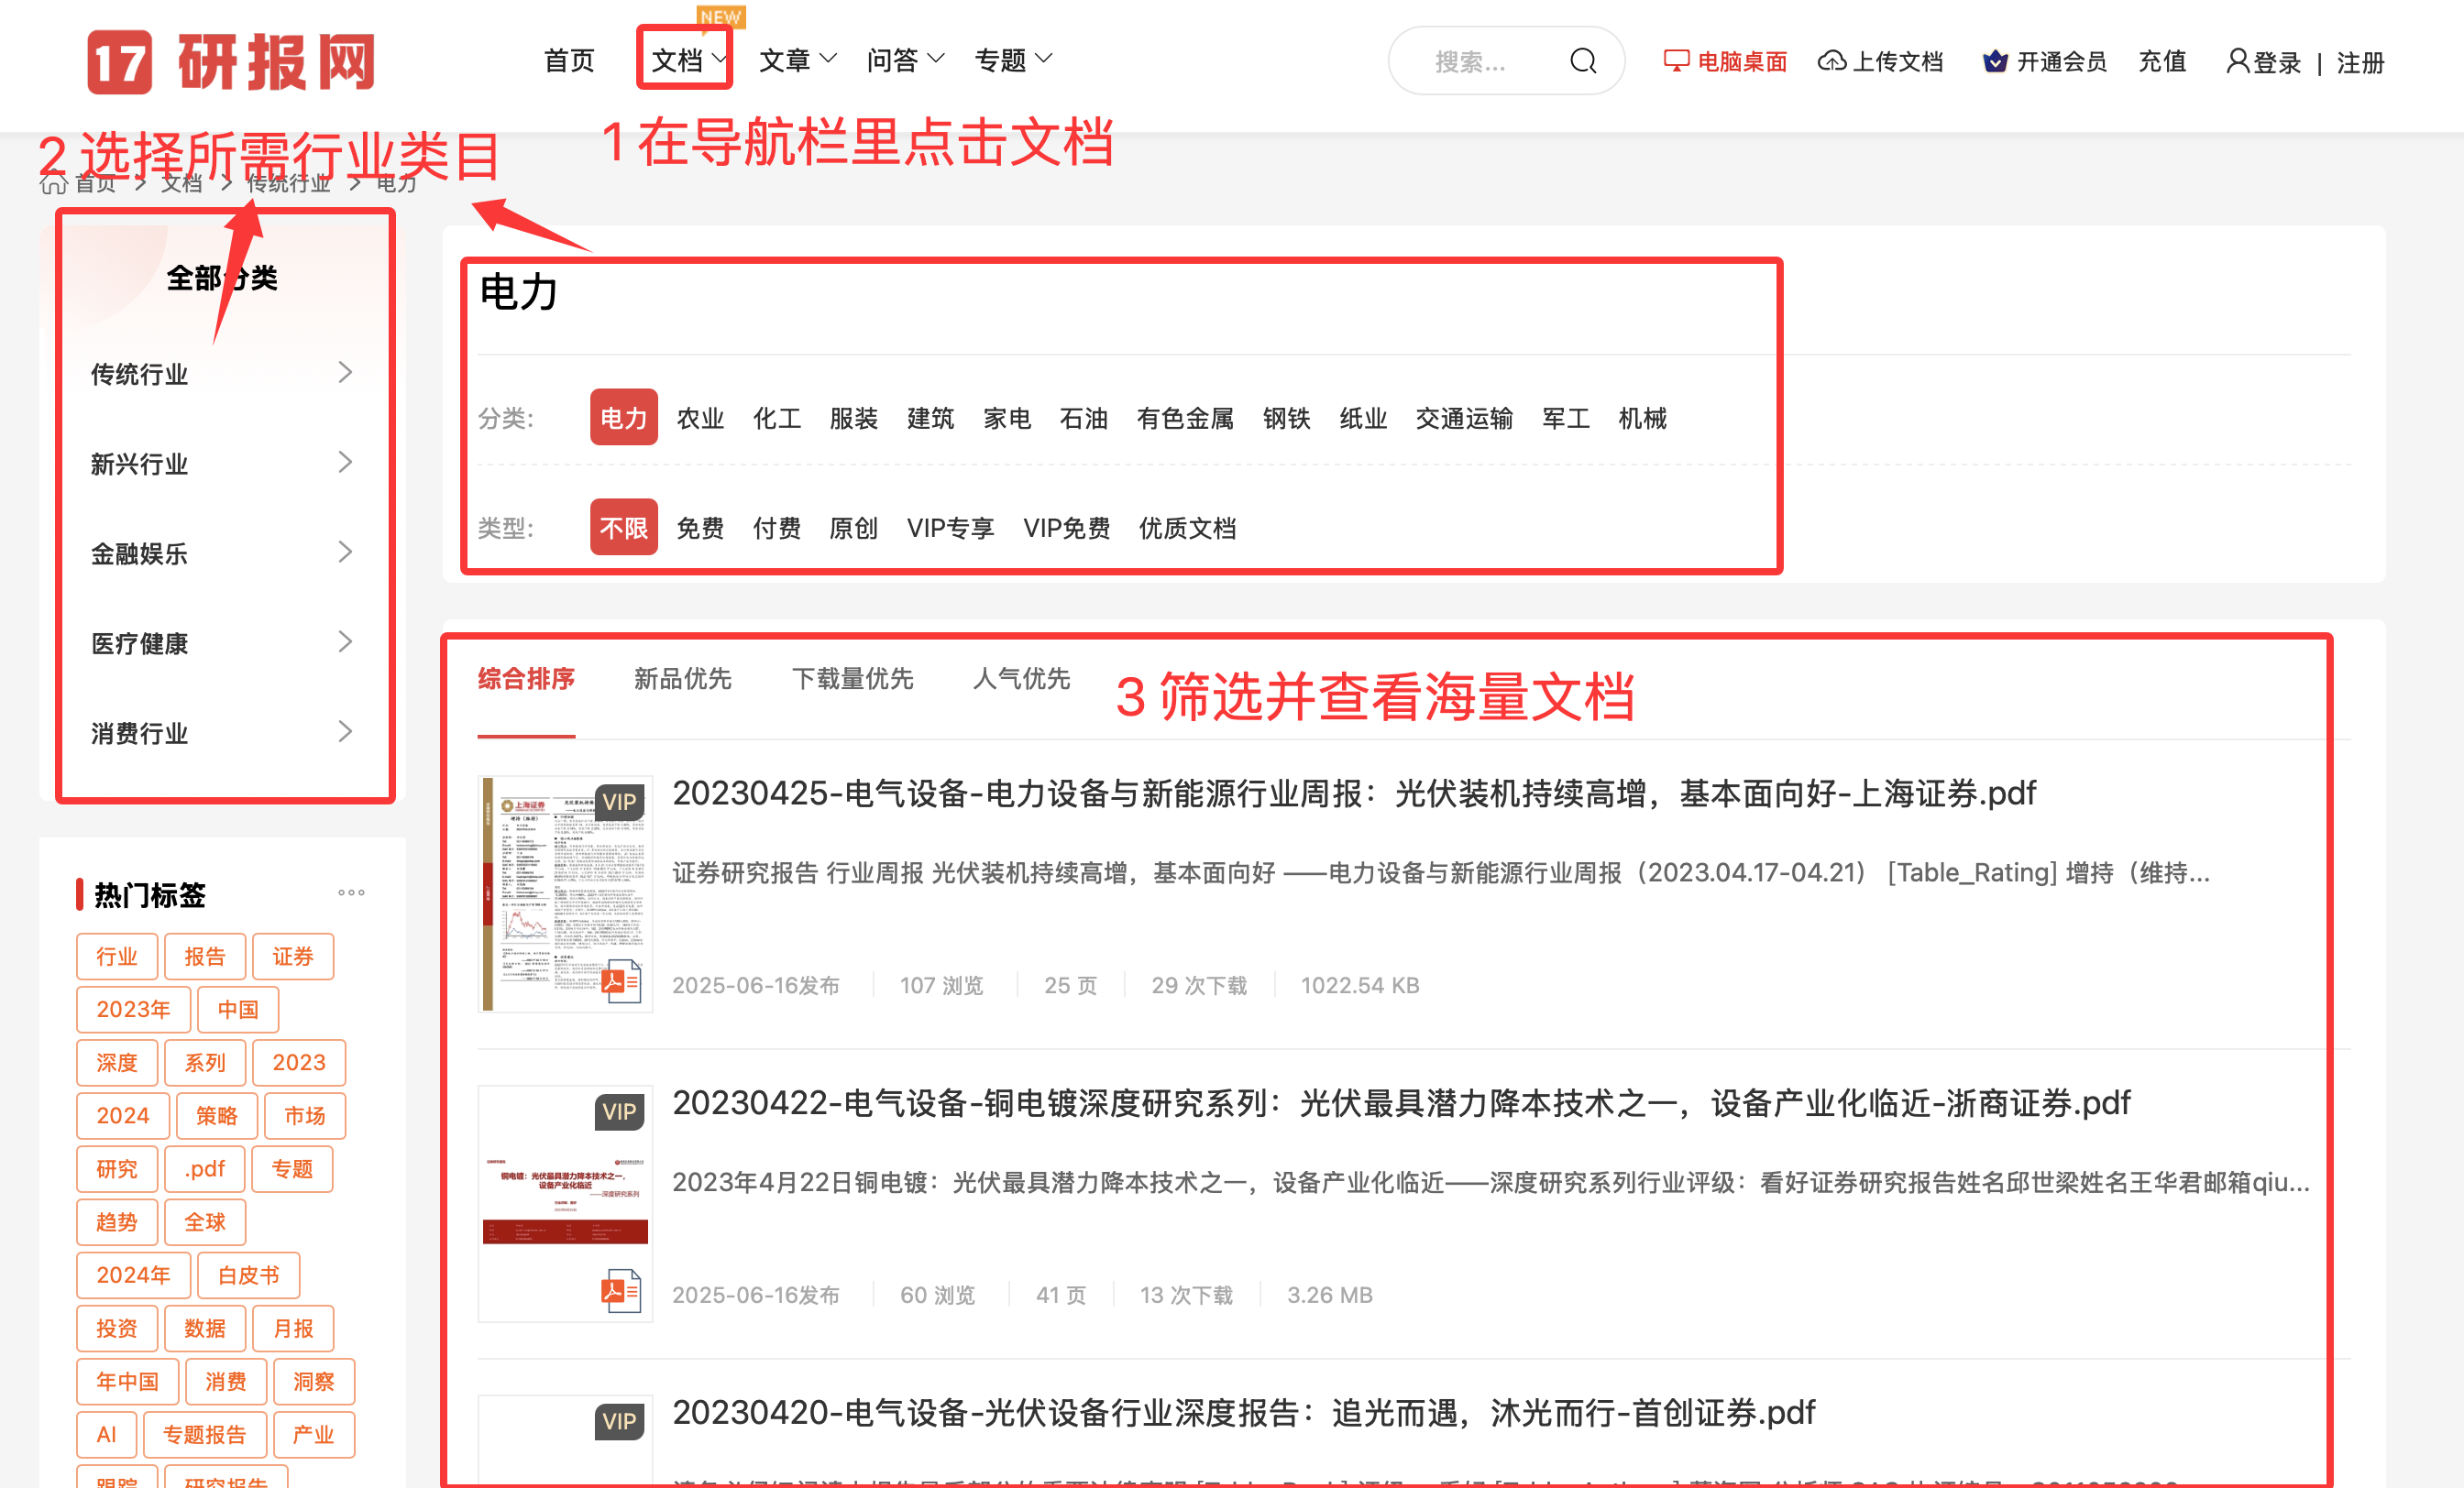Click the search magnifier icon

point(1582,61)
